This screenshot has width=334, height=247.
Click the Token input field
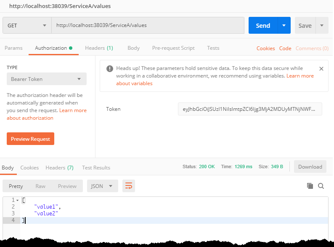[x=250, y=109]
